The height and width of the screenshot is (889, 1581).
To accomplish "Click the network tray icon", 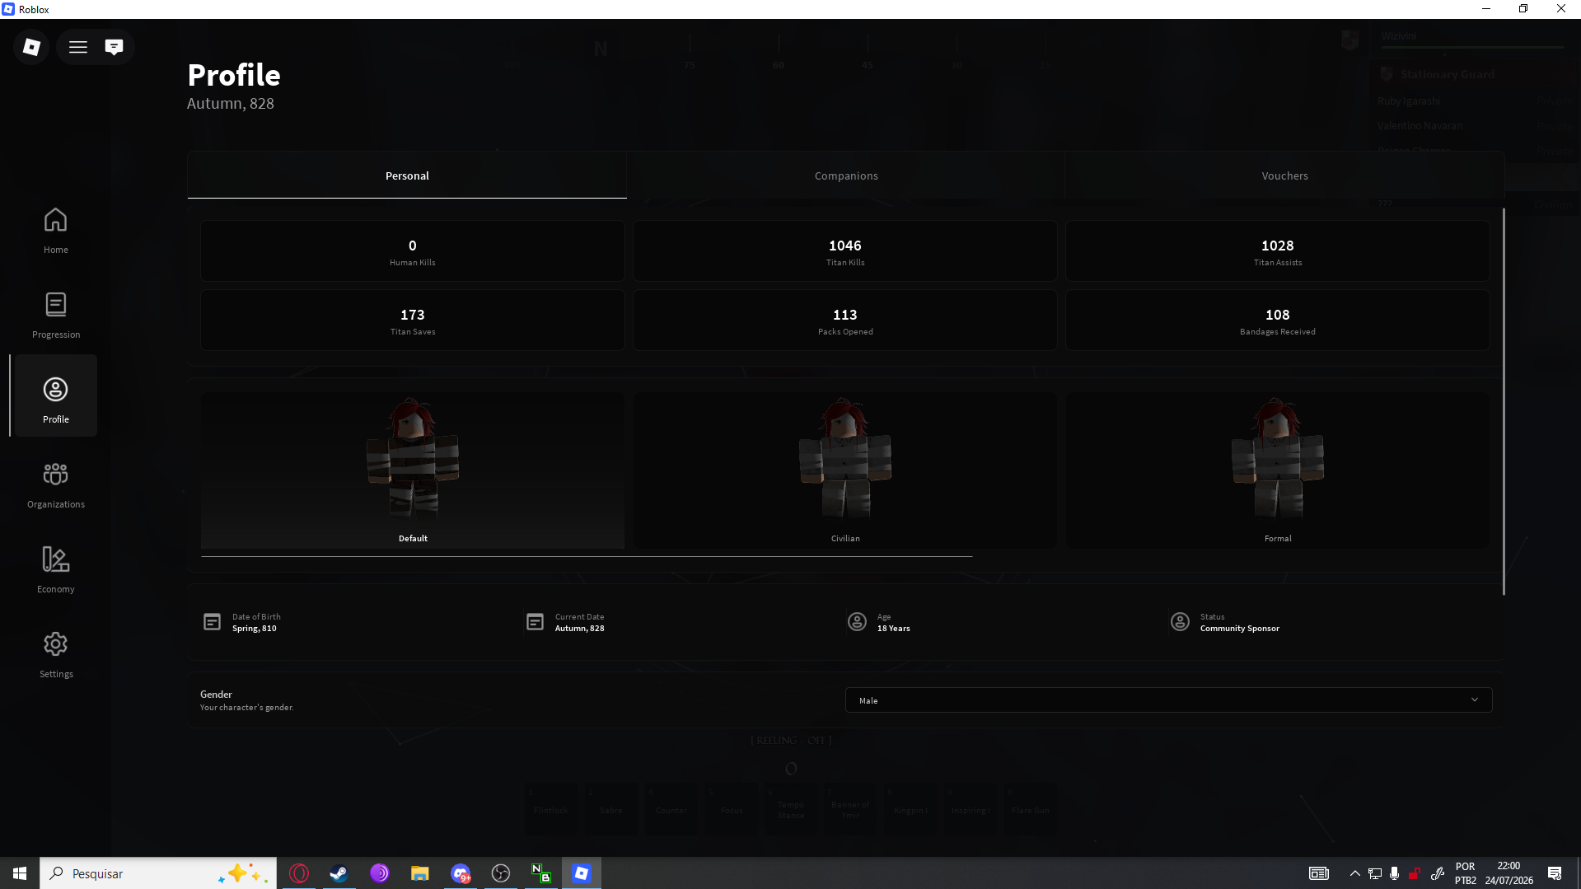I will tap(1375, 873).
